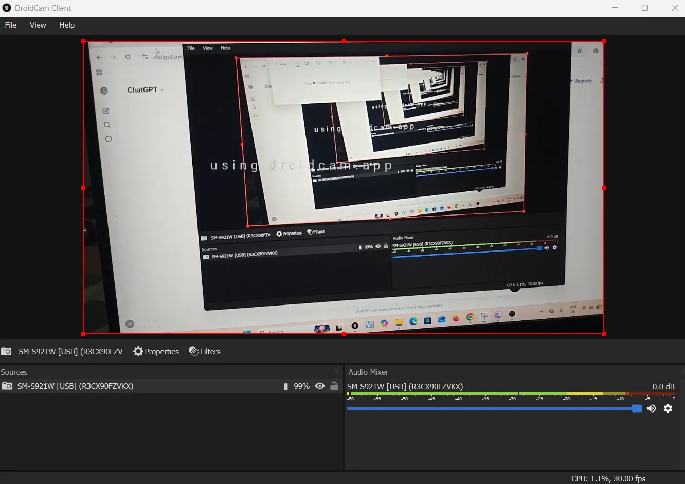Open the audio mixer gear settings
685x484 pixels.
[x=668, y=408]
